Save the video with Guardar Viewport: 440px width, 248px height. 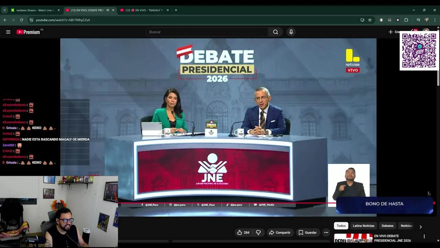pos(307,232)
